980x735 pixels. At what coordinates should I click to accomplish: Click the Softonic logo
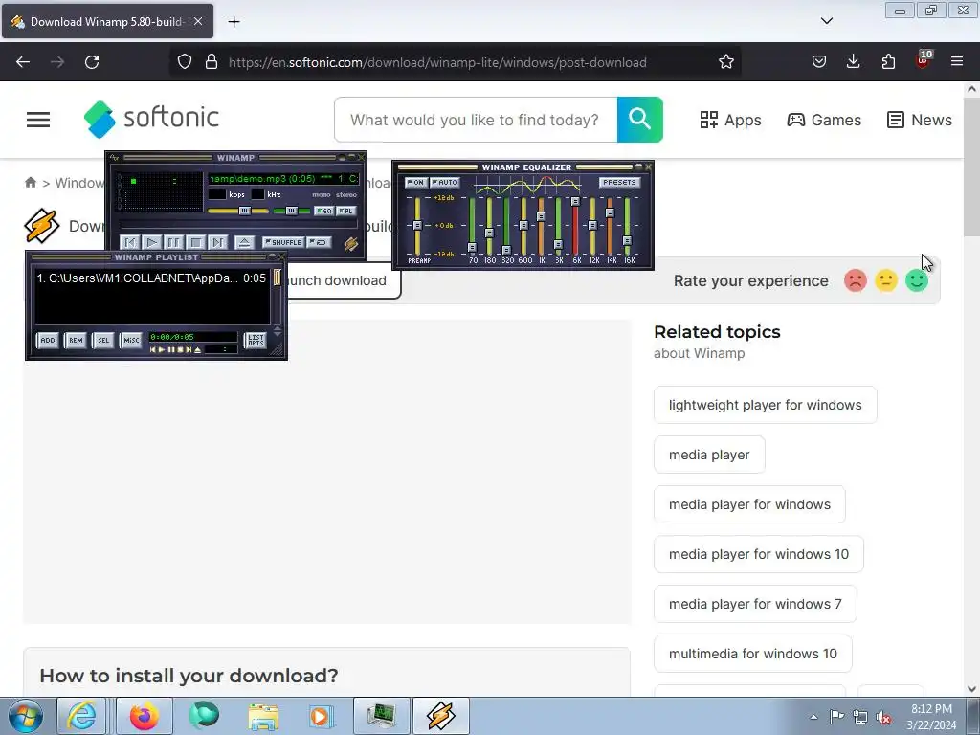coord(151,119)
